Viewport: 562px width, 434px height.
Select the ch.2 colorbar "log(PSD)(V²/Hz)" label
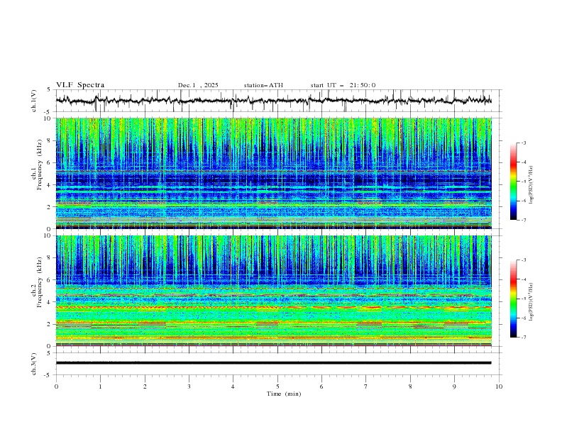click(531, 301)
